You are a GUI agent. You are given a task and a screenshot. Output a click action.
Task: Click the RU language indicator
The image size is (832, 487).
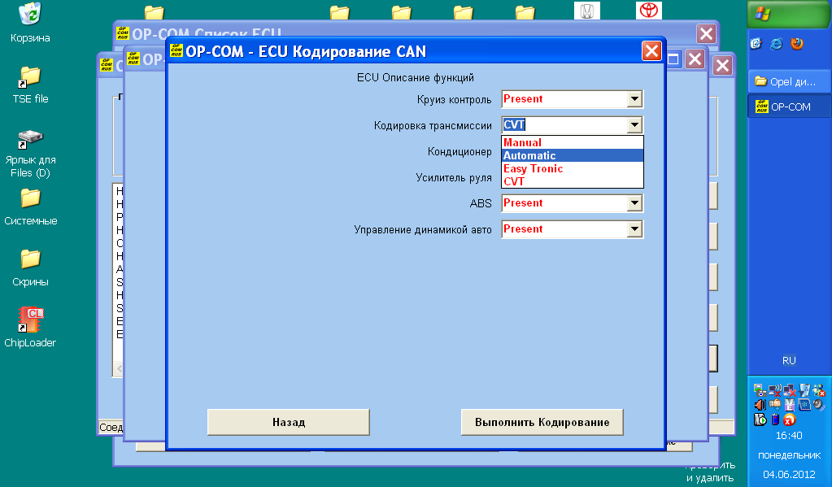[x=789, y=360]
